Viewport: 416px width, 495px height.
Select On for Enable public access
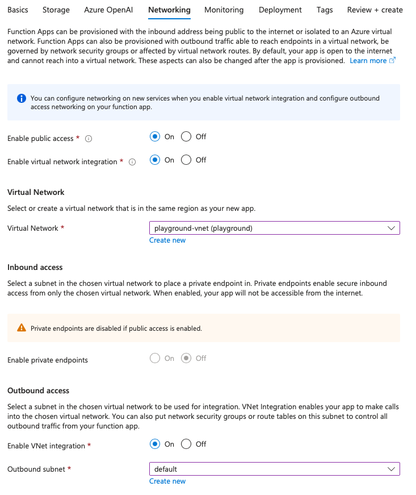click(x=155, y=137)
